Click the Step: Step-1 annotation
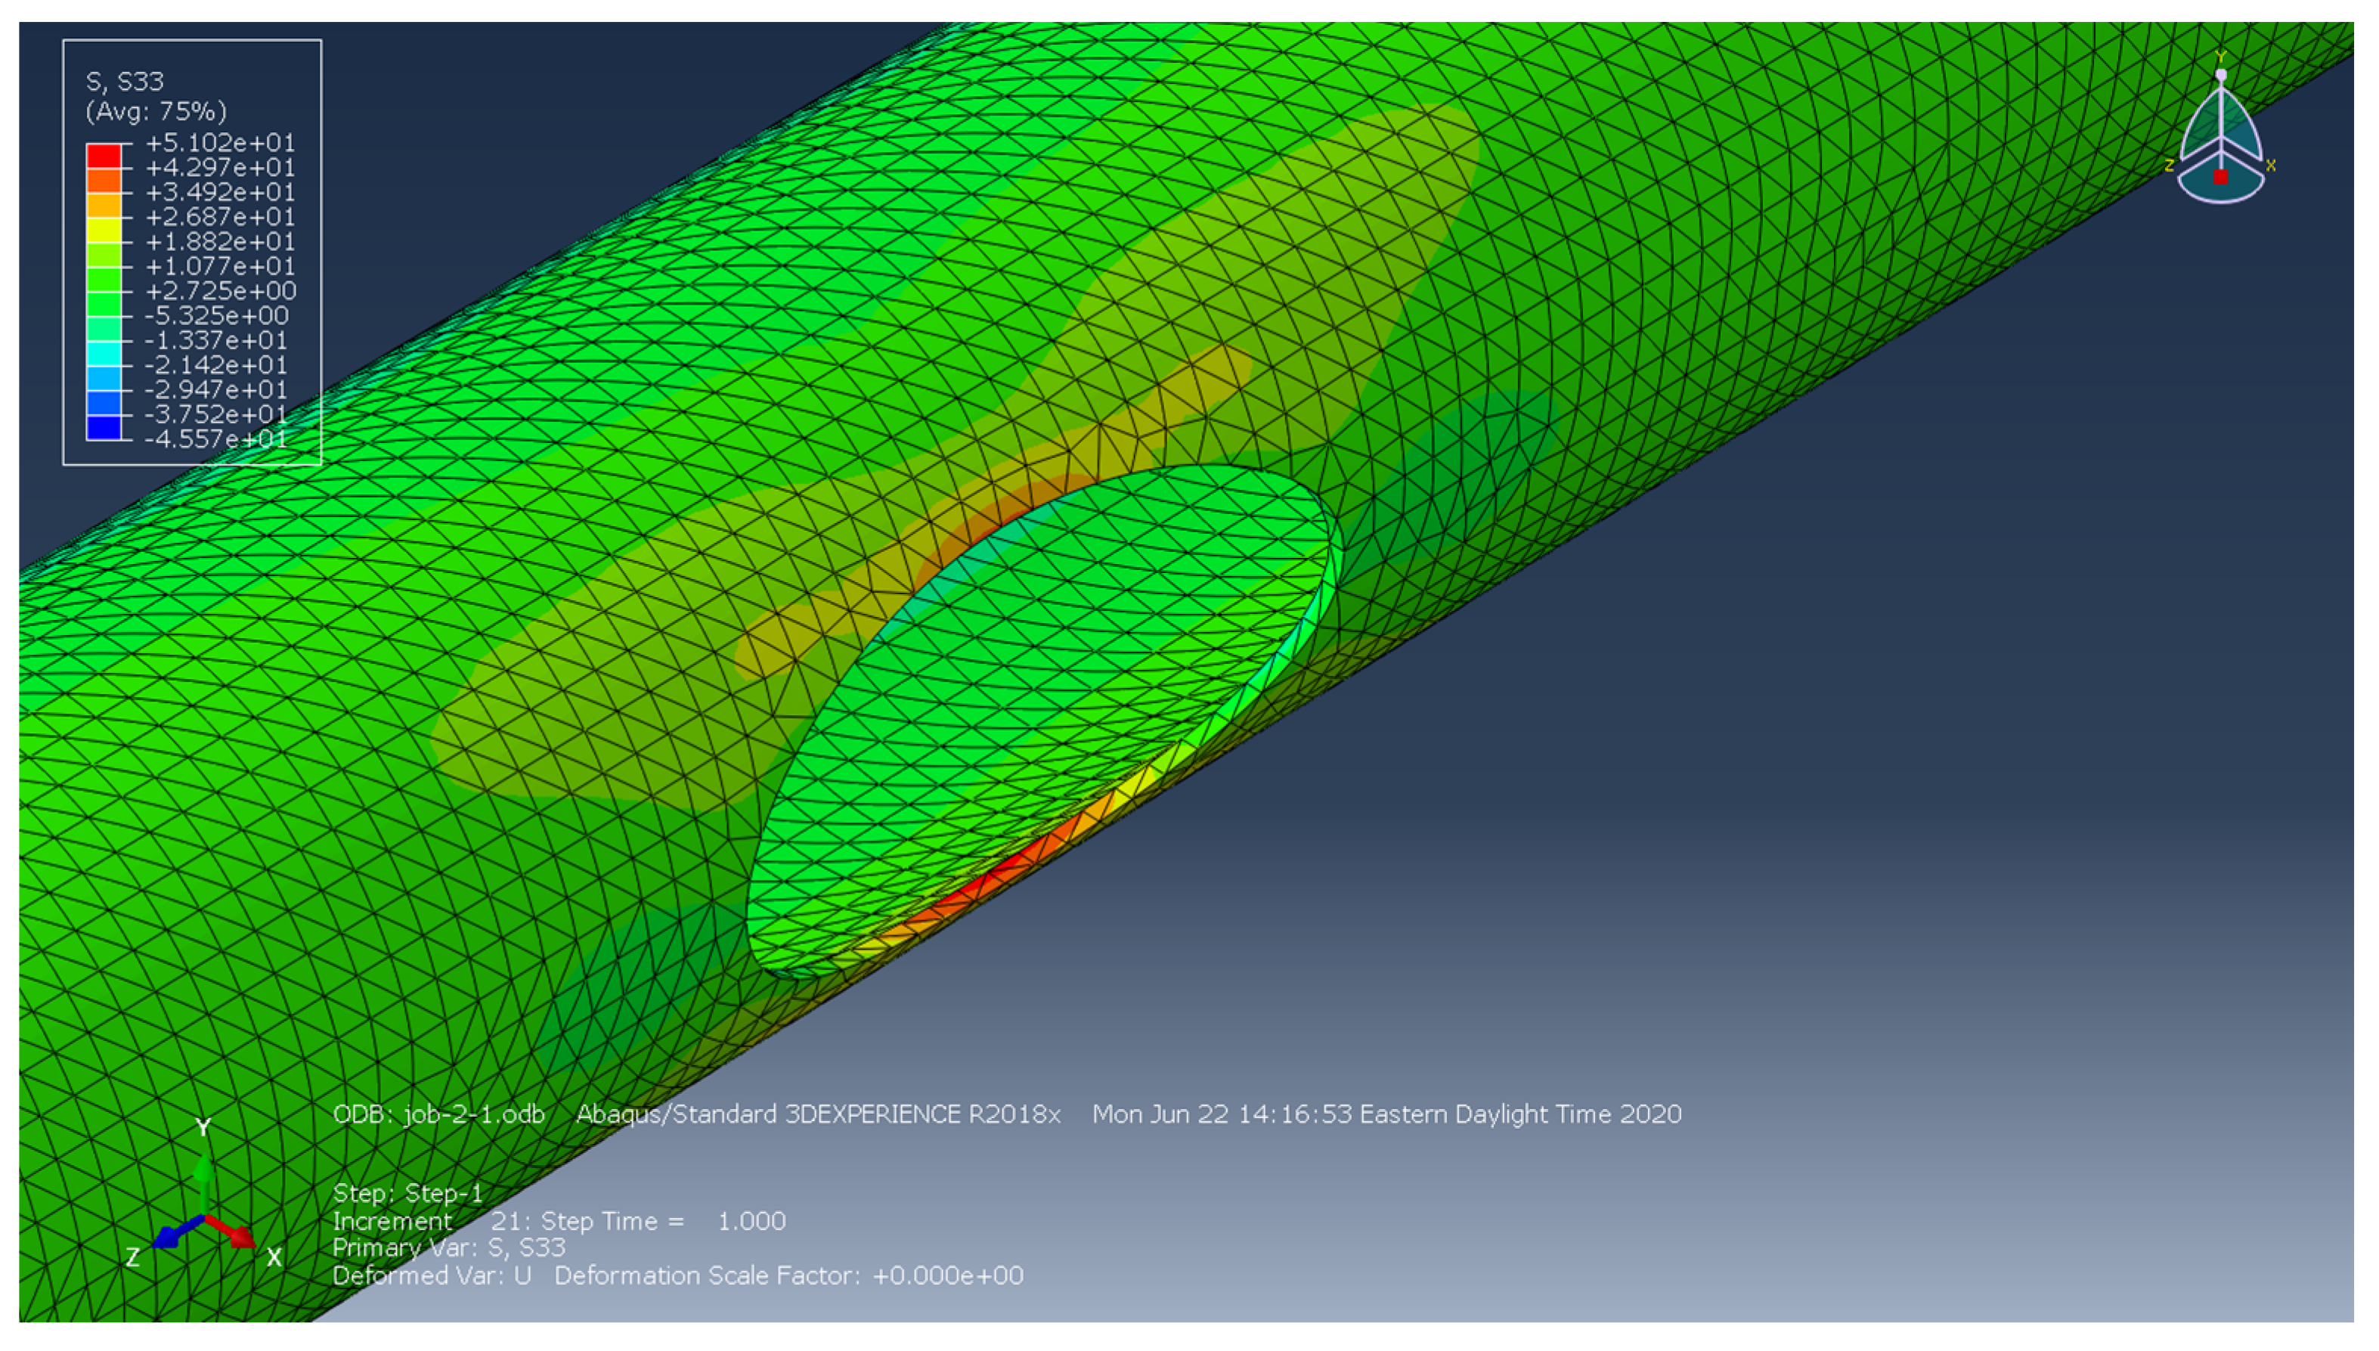This screenshot has width=2379, height=1351. pyautogui.click(x=407, y=1193)
